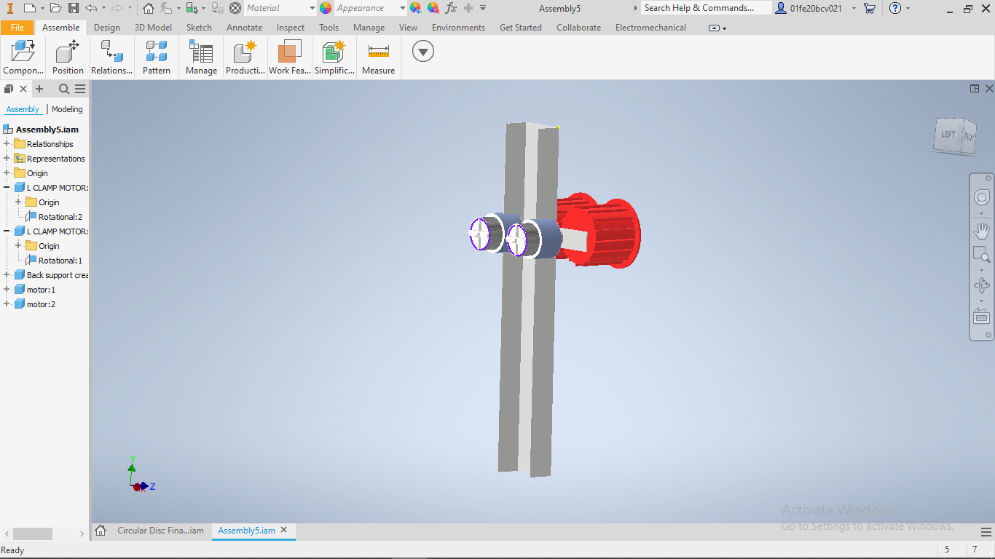Open the model browser hamburger menu
The width and height of the screenshot is (995, 559).
click(x=80, y=89)
